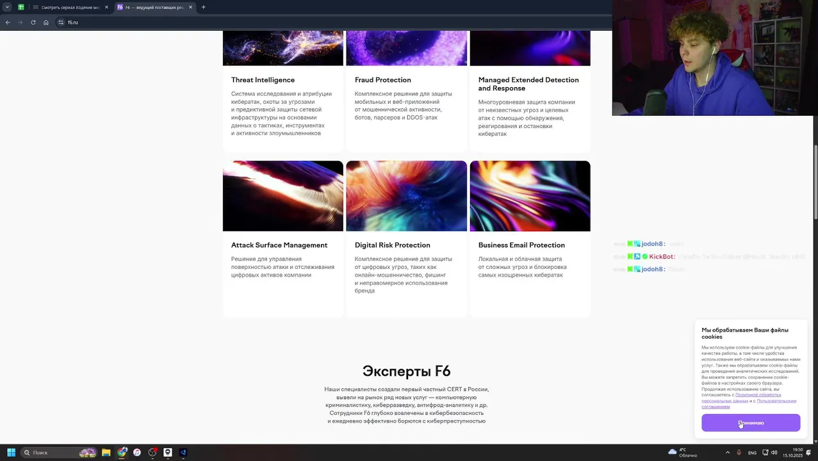Click the Мы обрабатываем Ваши файлы cookies heading

point(745,334)
